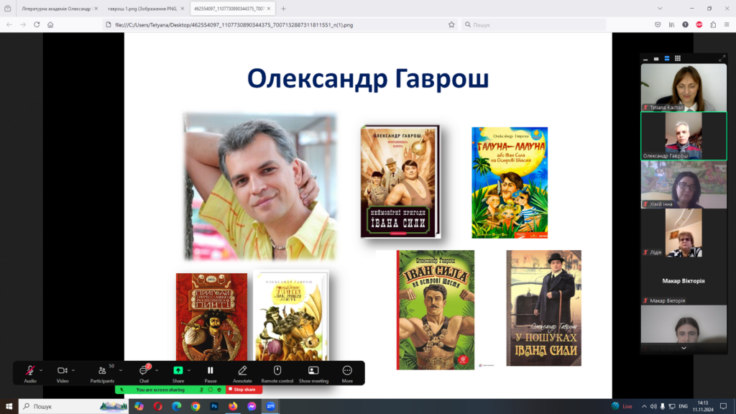Viewport: 736px width, 414px height.
Task: Click the Show meeting icon
Action: (313, 371)
